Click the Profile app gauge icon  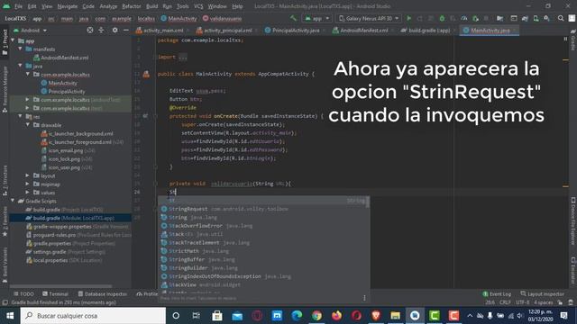[464, 18]
